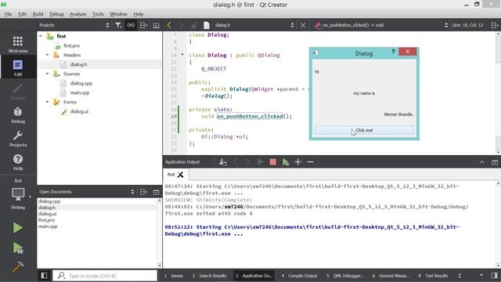Split the editor view

(x=494, y=25)
